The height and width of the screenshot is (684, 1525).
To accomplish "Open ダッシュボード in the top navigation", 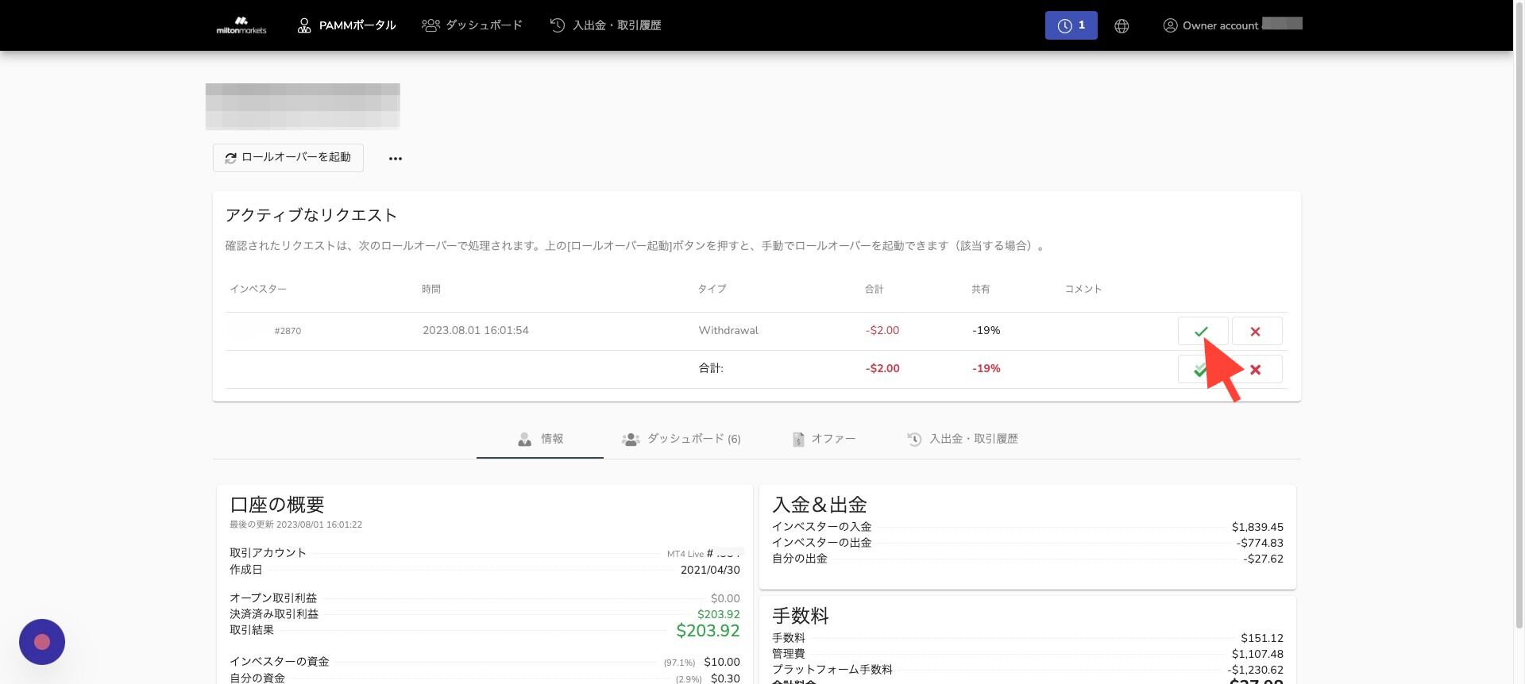I will [x=472, y=25].
